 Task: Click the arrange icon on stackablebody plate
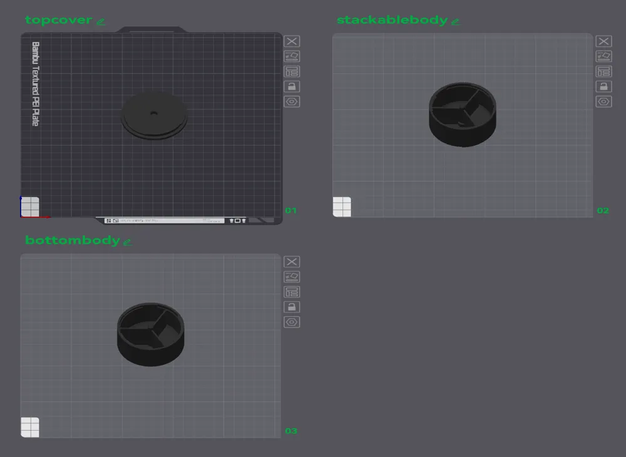click(603, 56)
